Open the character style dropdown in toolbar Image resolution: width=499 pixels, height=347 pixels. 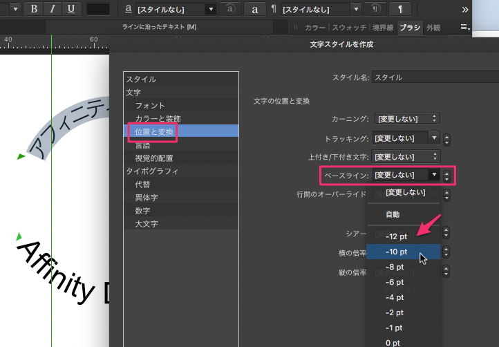click(176, 9)
